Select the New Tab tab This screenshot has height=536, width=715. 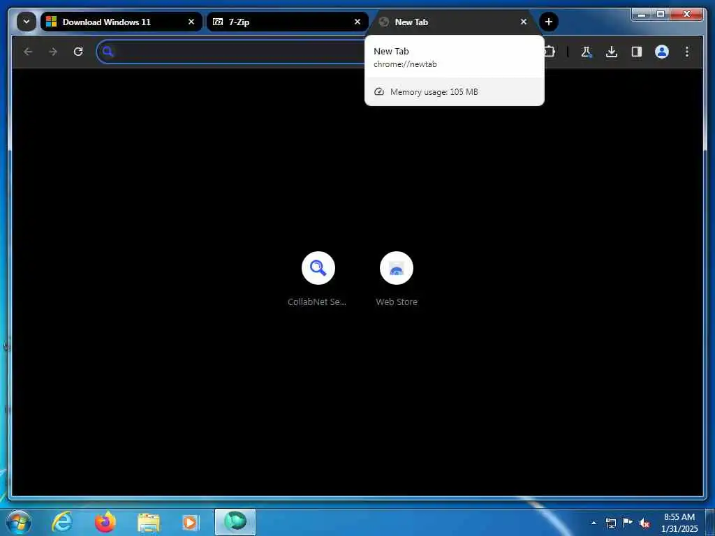point(454,22)
